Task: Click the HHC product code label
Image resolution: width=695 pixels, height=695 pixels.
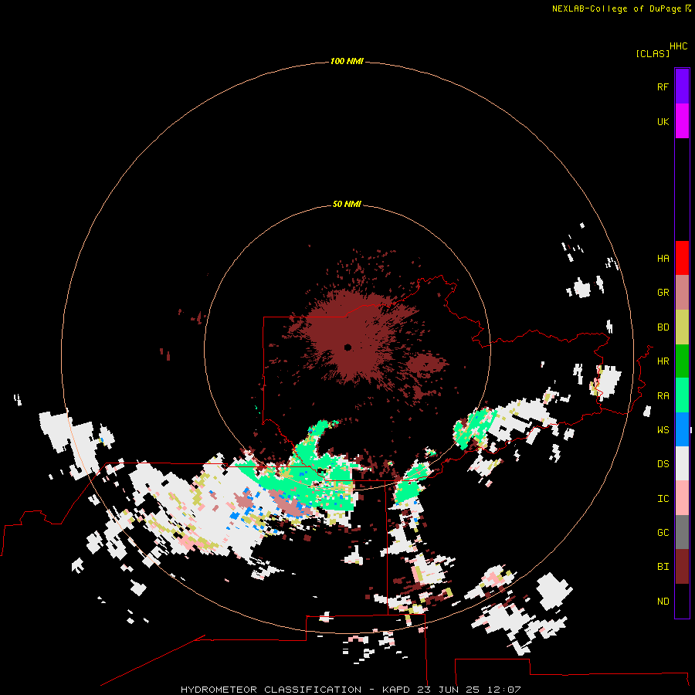Action: point(679,46)
